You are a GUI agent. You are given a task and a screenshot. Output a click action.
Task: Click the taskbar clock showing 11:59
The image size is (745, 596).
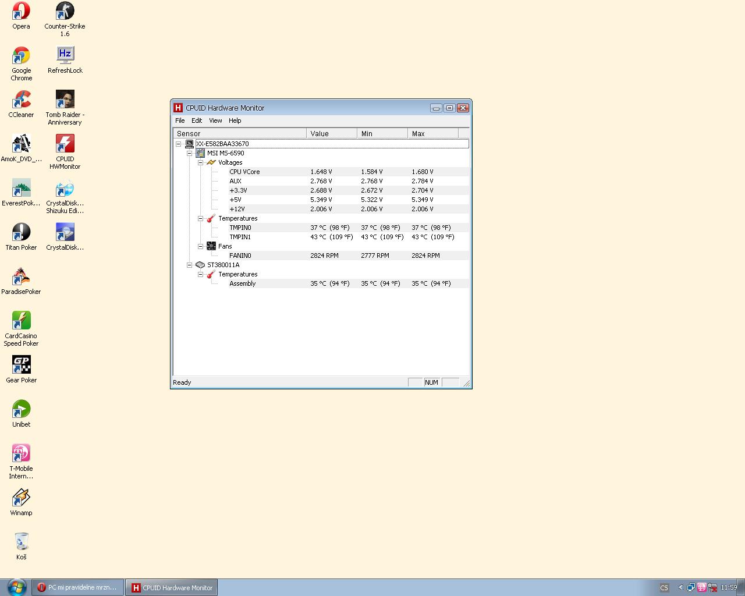click(729, 587)
